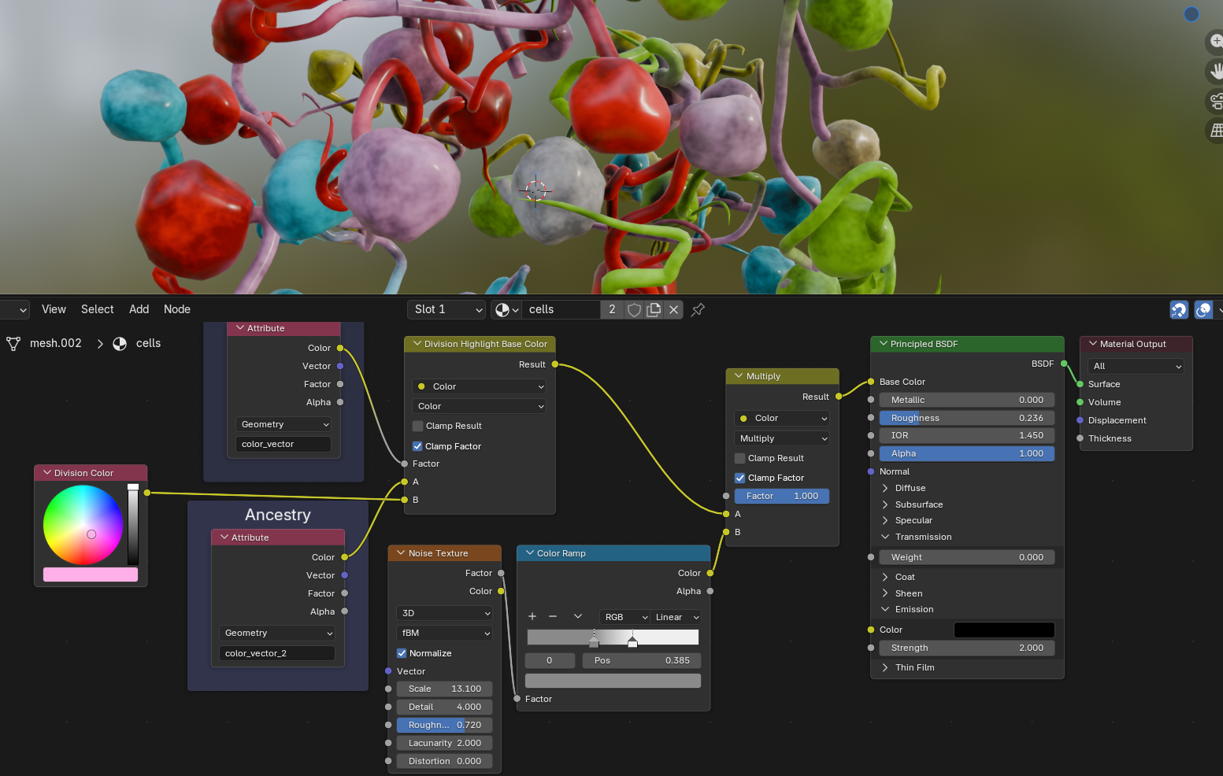Open the Node menu
This screenshot has width=1223, height=776.
(177, 309)
